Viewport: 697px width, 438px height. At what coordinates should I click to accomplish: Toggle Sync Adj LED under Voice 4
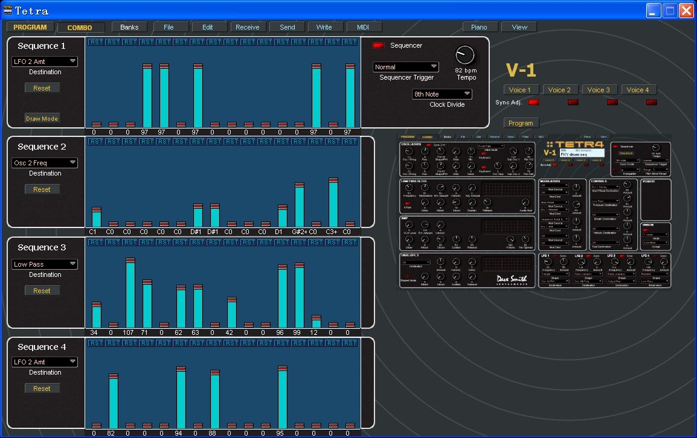(x=652, y=102)
